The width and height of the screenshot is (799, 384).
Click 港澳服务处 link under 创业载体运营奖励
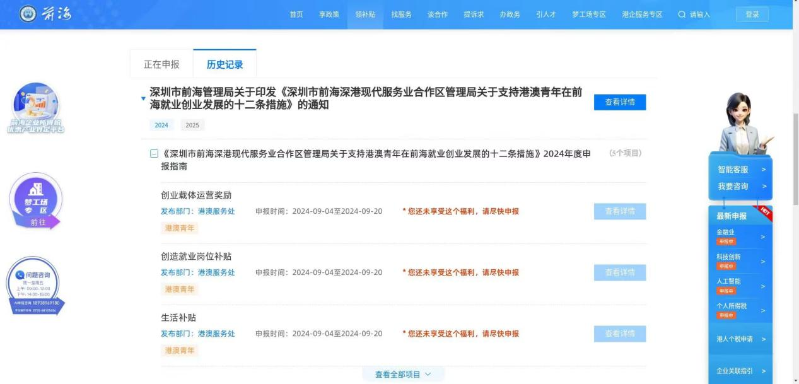pyautogui.click(x=216, y=211)
